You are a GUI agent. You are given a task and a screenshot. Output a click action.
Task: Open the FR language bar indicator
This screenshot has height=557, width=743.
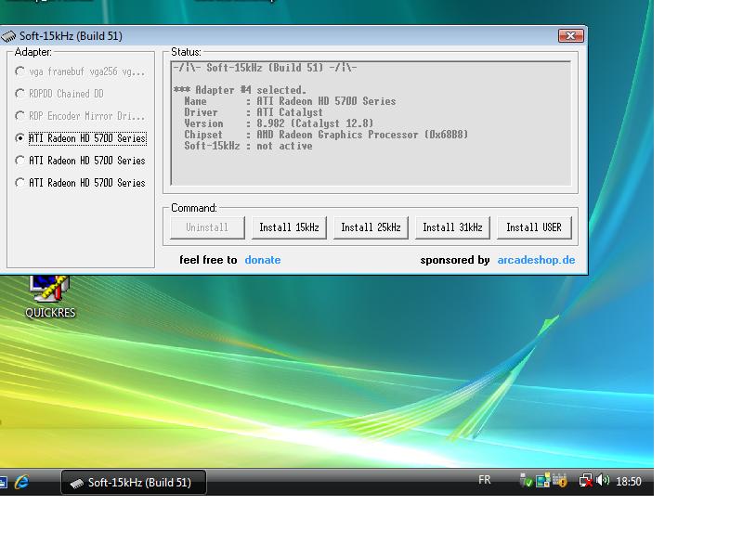484,480
